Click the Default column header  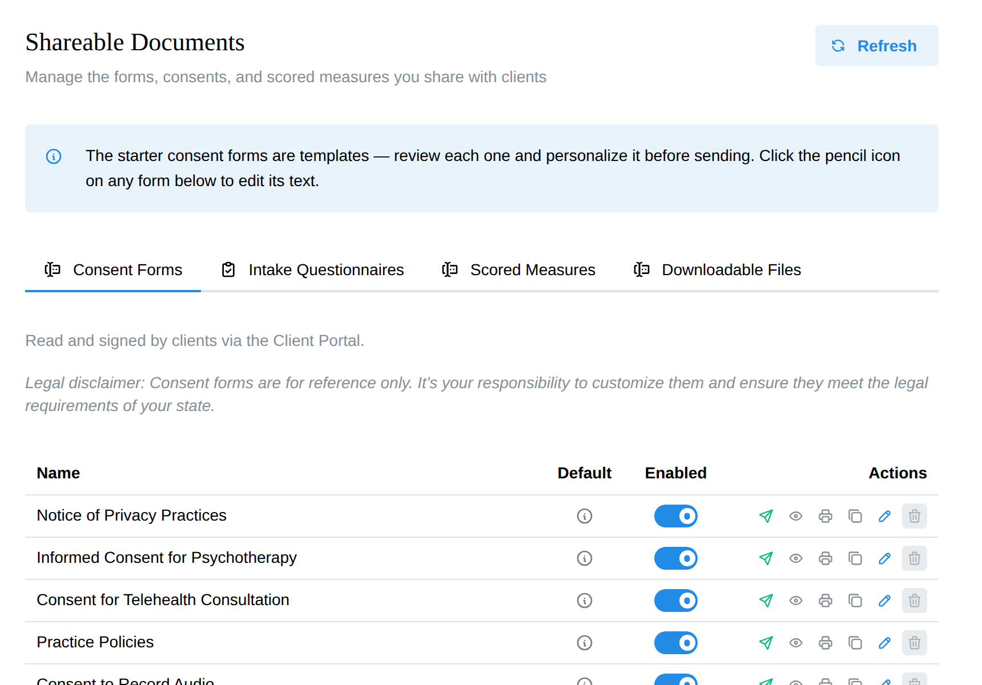tap(585, 473)
